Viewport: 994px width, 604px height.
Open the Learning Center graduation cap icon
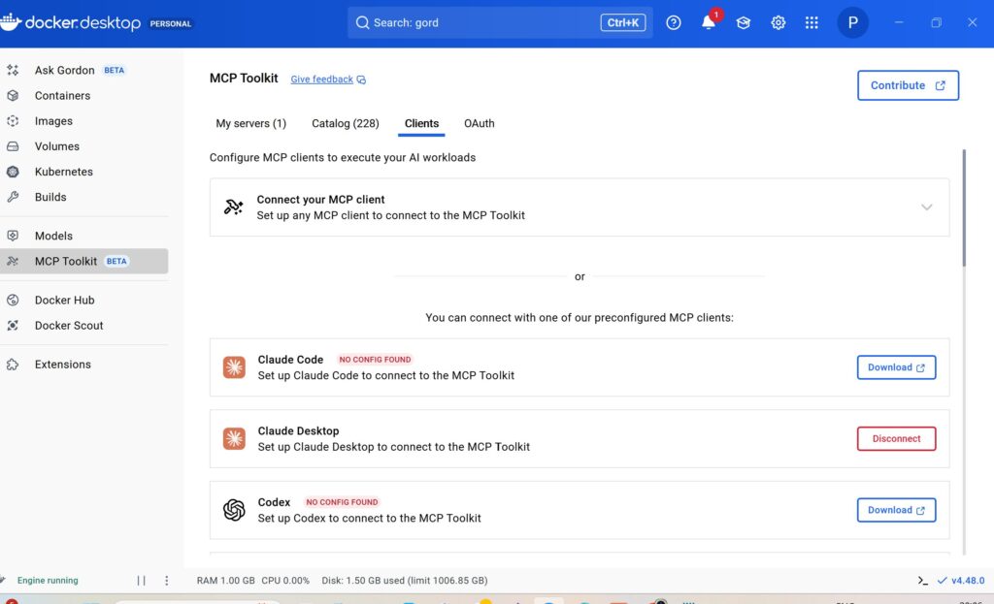[x=744, y=23]
